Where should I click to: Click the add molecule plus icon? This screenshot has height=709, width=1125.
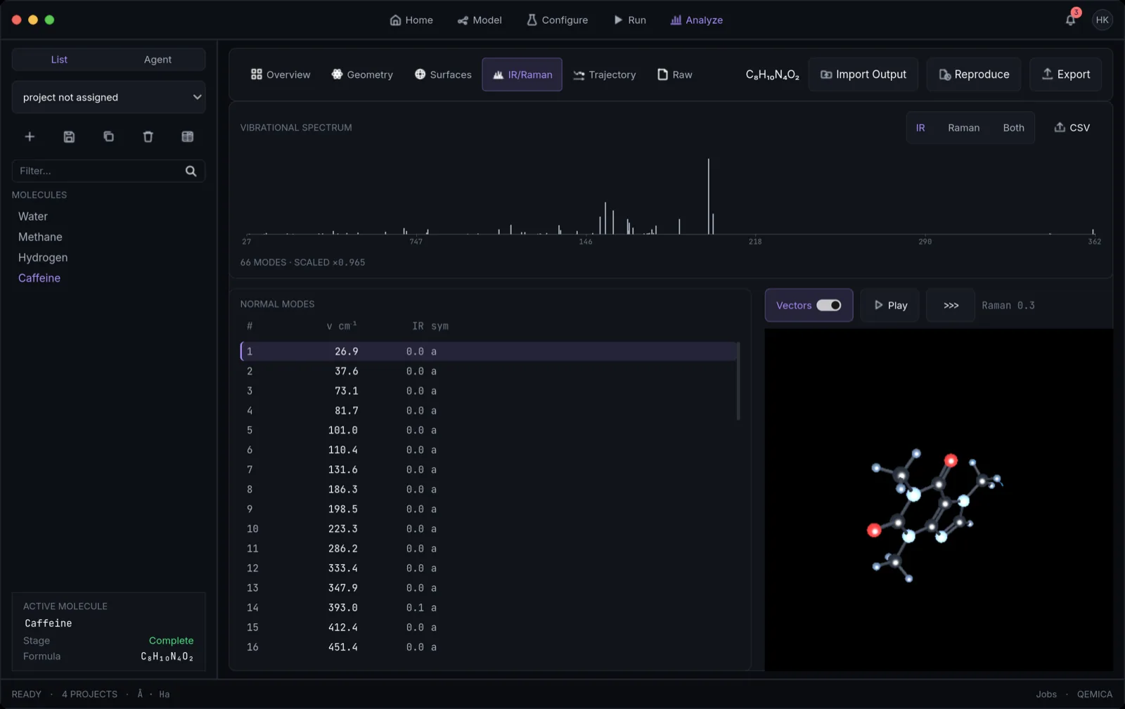(x=30, y=137)
